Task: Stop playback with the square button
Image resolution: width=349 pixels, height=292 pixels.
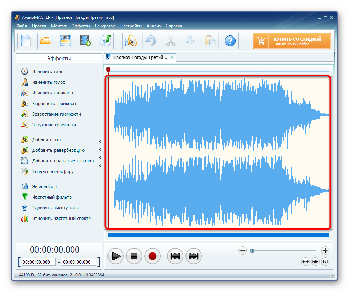Action: click(x=134, y=256)
